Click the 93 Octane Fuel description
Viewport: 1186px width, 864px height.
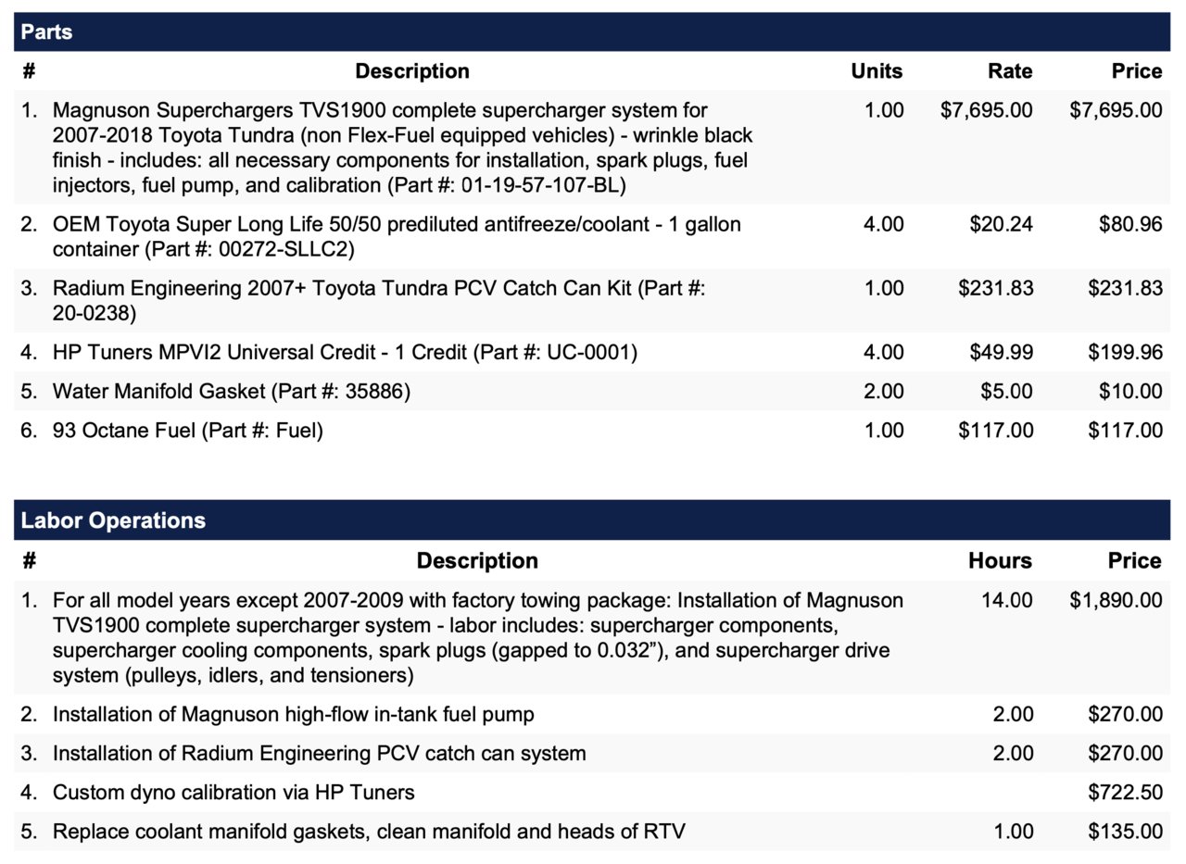click(x=188, y=430)
